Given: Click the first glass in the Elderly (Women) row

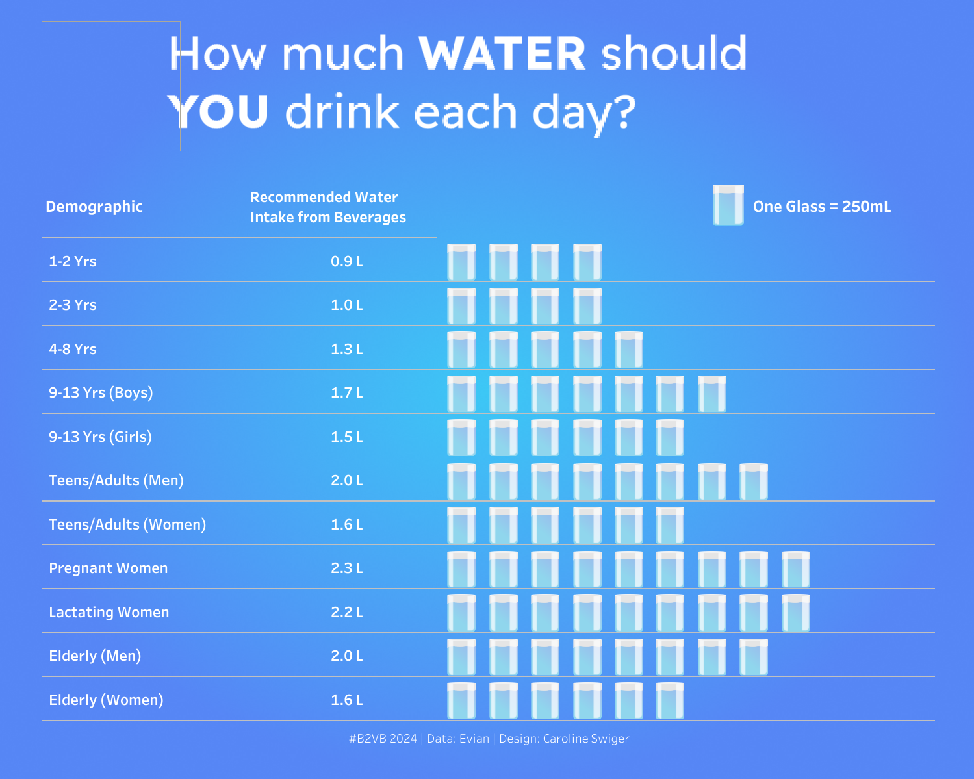Looking at the screenshot, I should pos(461,700).
